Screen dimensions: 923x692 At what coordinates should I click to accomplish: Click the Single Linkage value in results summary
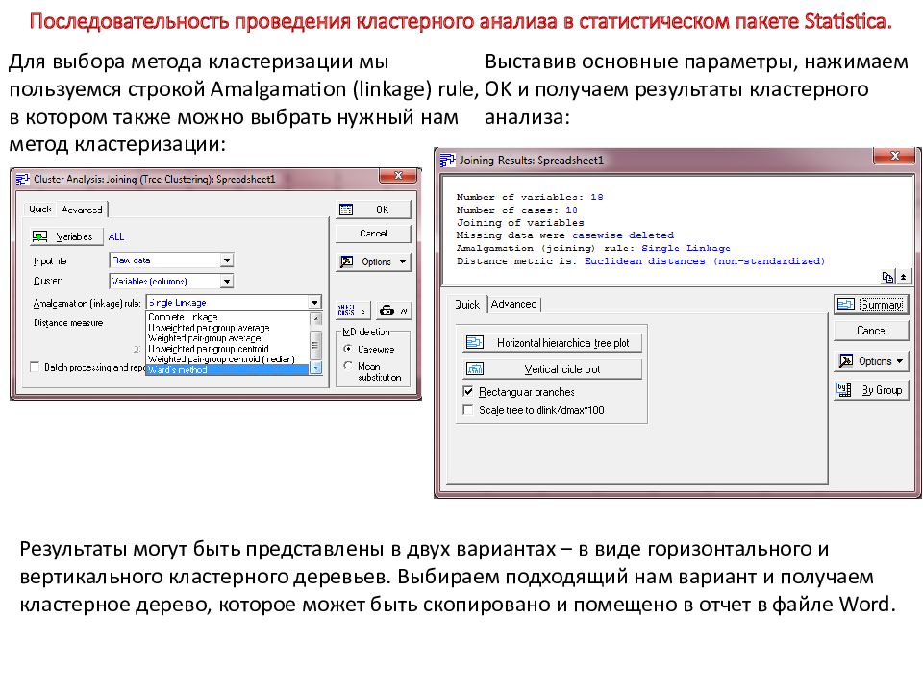pyautogui.click(x=686, y=248)
